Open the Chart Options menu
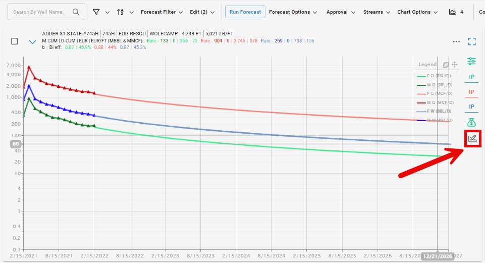The width and height of the screenshot is (485, 263). pyautogui.click(x=417, y=12)
